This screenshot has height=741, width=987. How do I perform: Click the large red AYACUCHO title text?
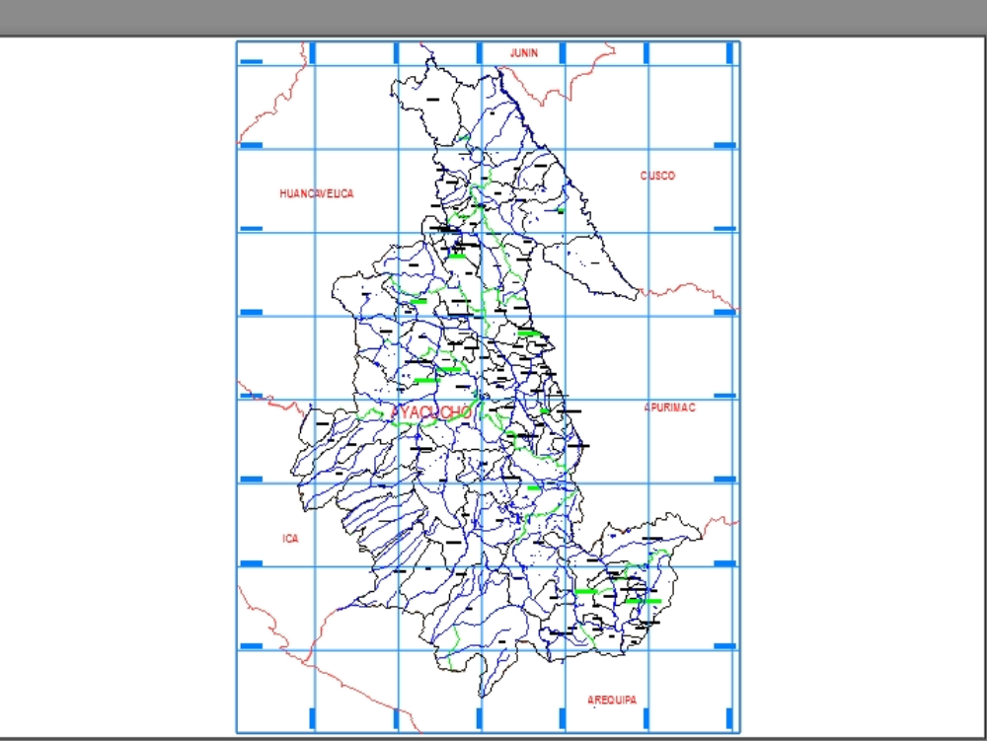431,412
